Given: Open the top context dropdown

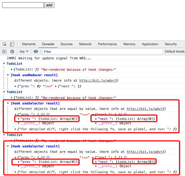Looking at the screenshot, I should pos(24,51).
